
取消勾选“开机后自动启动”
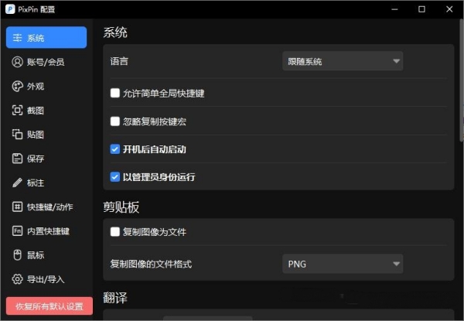[x=115, y=149]
